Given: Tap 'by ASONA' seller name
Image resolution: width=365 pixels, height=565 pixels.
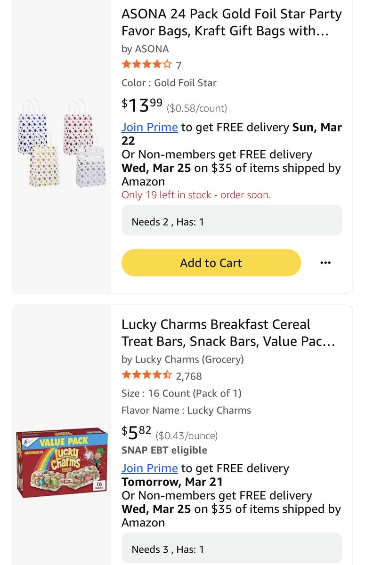Looking at the screenshot, I should coord(145,49).
